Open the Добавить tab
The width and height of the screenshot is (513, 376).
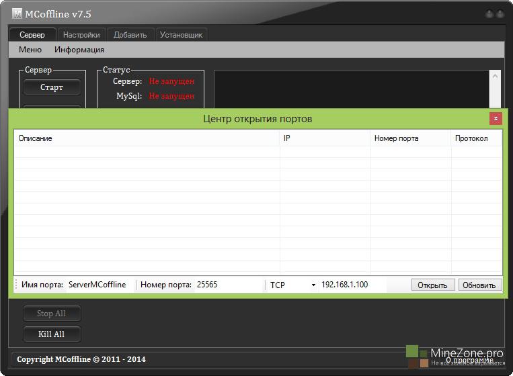130,35
